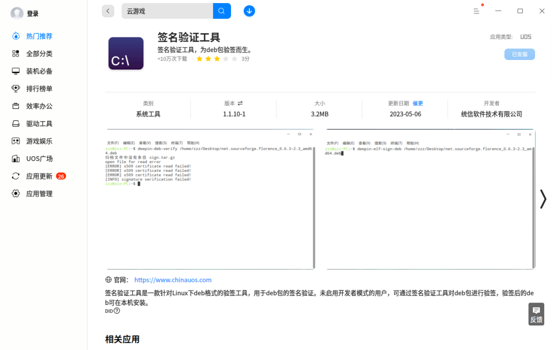Viewport: 553px width, 350px height.
Task: Click update date 2023-05-06
Action: click(x=405, y=114)
